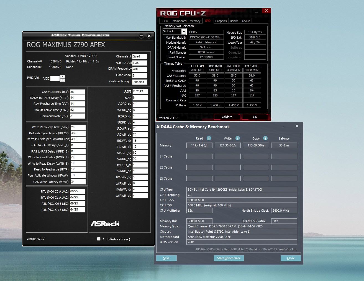Click OK button in CPU-Z
The width and height of the screenshot is (364, 281).
pyautogui.click(x=255, y=117)
